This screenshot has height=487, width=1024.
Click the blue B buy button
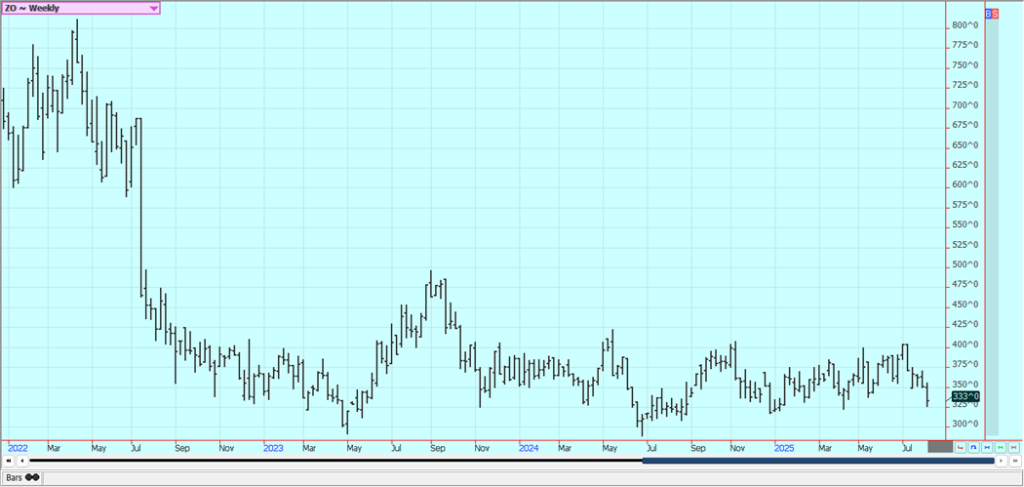pyautogui.click(x=988, y=14)
